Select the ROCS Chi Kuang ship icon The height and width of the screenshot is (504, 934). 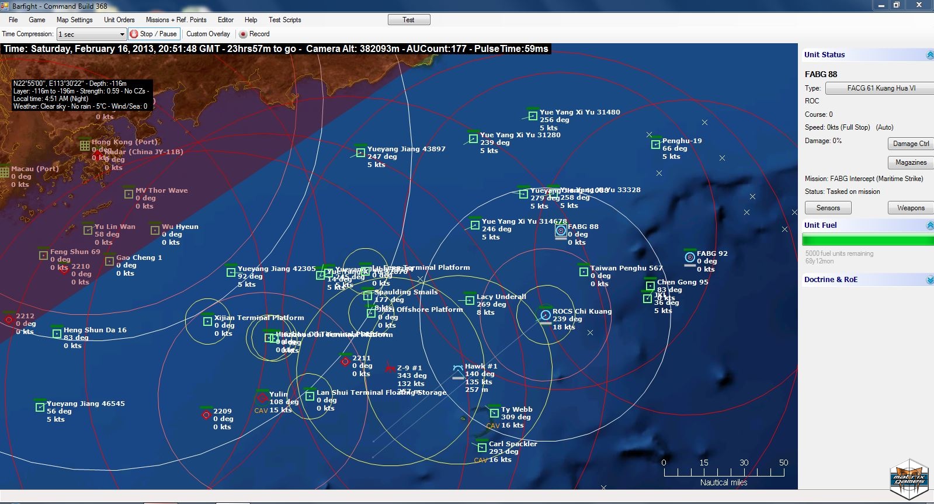(x=545, y=315)
